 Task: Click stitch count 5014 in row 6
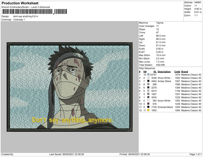(154, 91)
